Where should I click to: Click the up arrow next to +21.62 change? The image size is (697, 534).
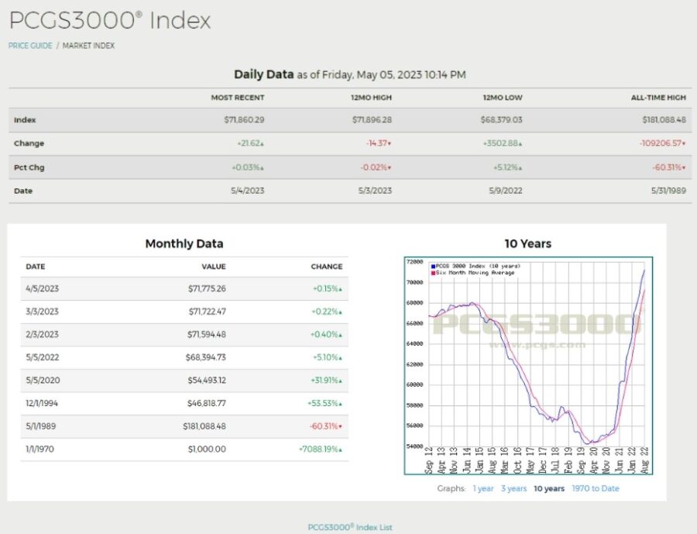tap(263, 144)
